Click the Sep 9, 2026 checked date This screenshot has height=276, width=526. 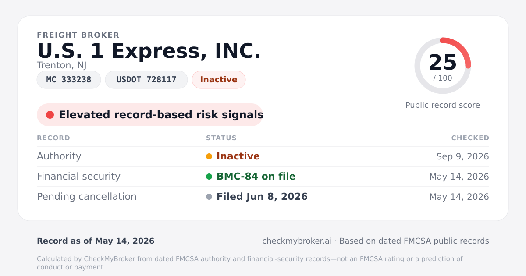click(463, 156)
